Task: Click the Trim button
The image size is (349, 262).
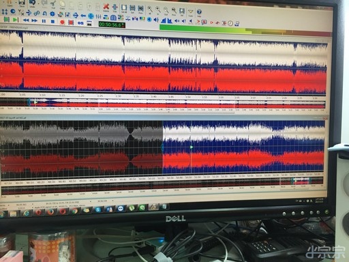Action: pos(115,8)
